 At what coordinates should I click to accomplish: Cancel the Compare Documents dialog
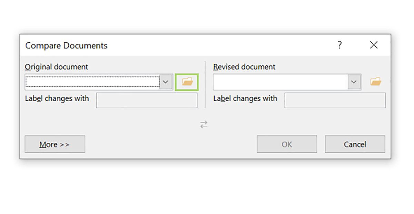355,144
